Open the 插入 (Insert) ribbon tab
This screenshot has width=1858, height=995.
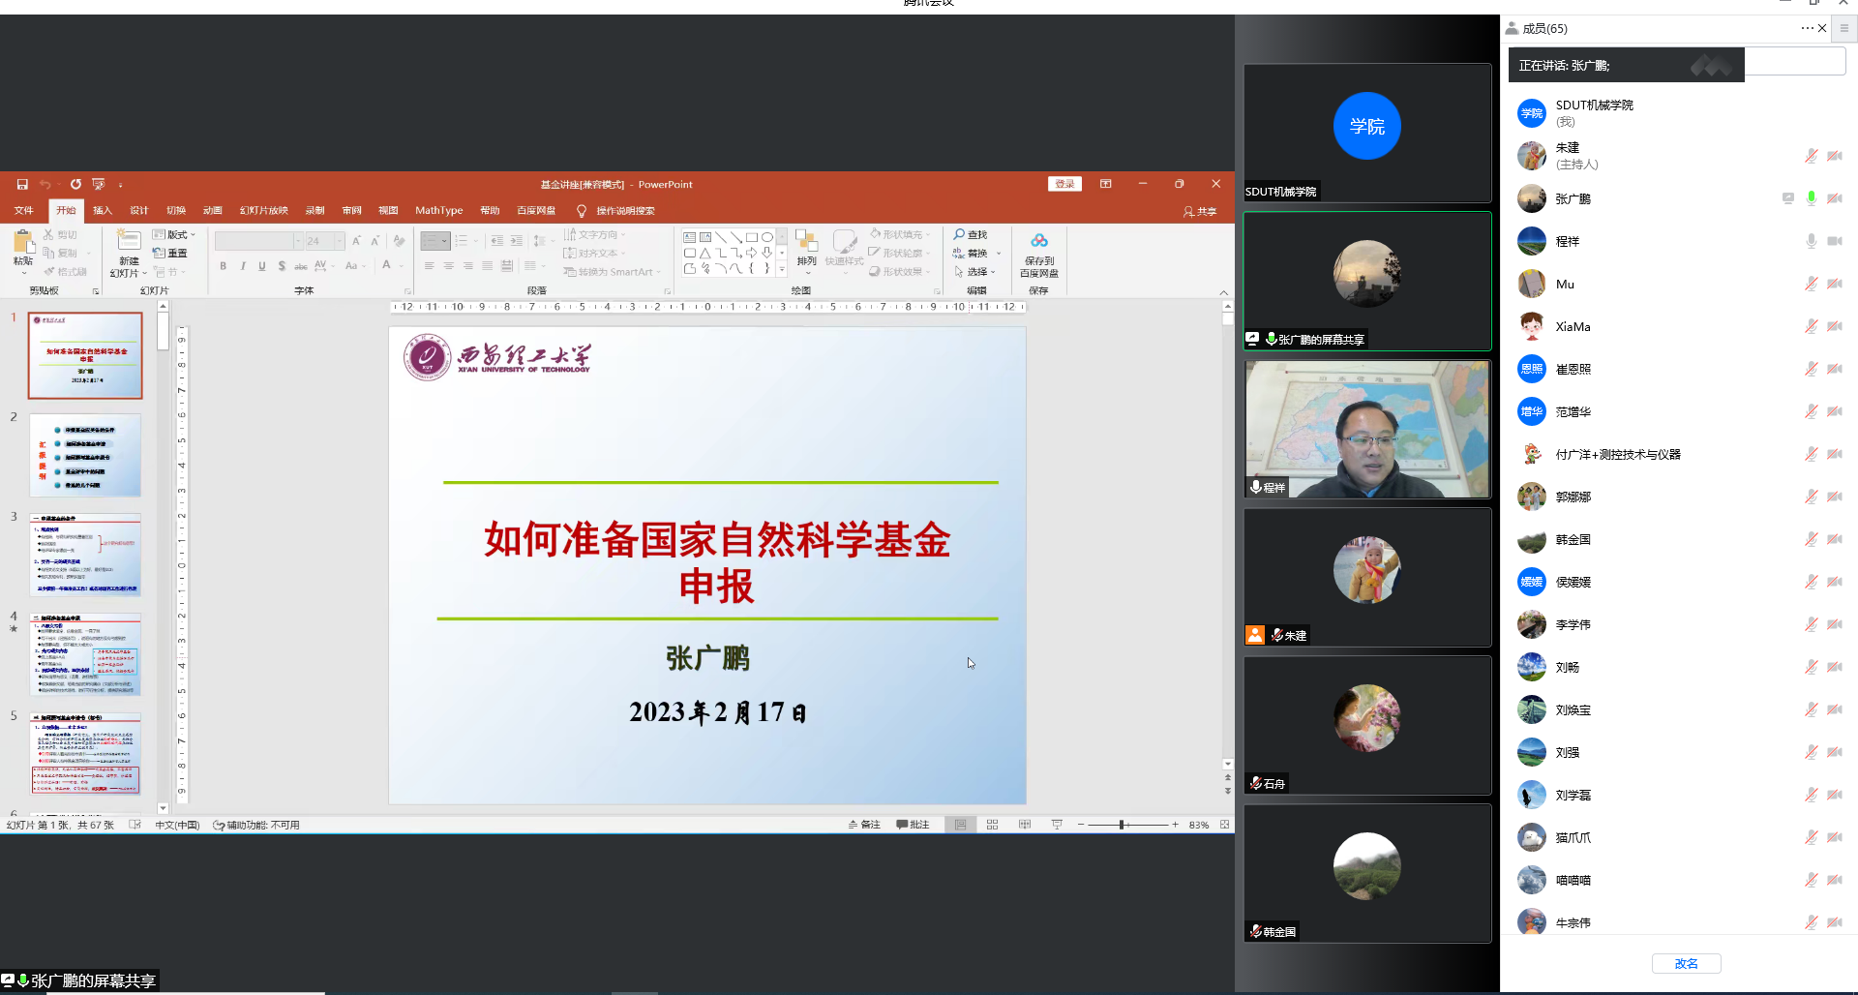(x=103, y=210)
